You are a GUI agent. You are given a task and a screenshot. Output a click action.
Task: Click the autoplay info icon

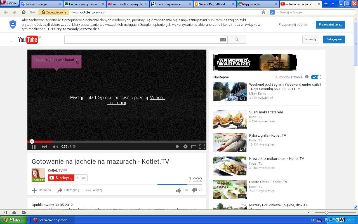tap(307, 77)
